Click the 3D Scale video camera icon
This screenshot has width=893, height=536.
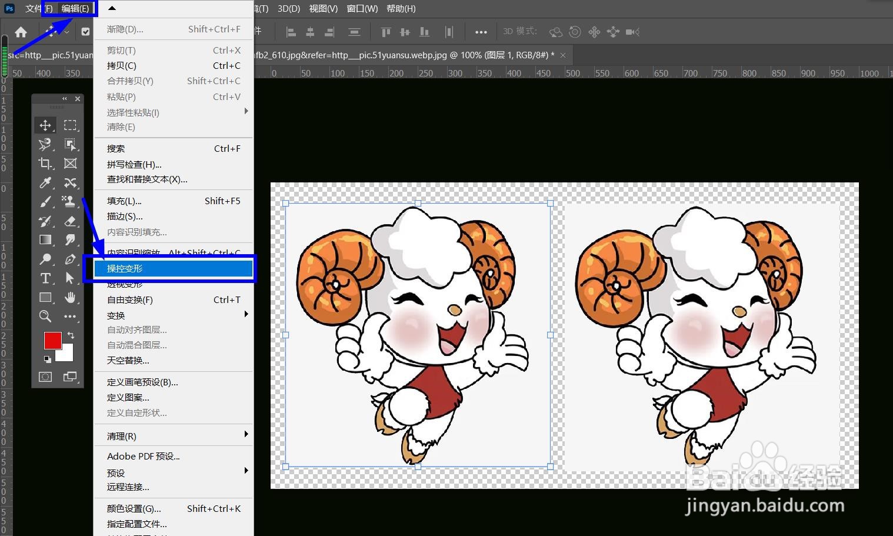coord(633,32)
